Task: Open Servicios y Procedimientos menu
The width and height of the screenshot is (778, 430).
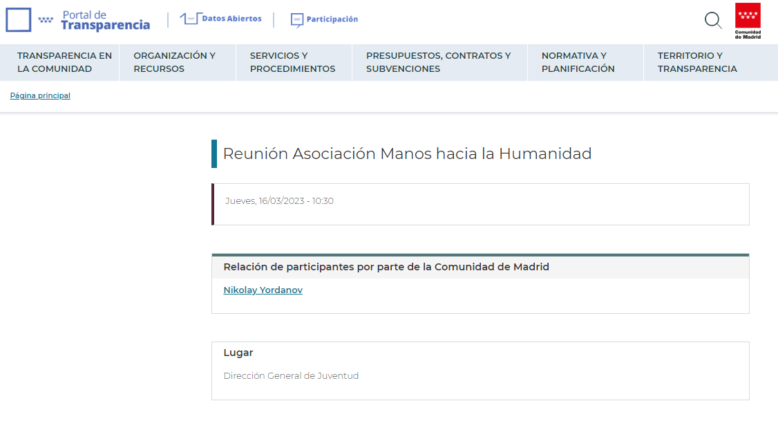Action: 294,62
